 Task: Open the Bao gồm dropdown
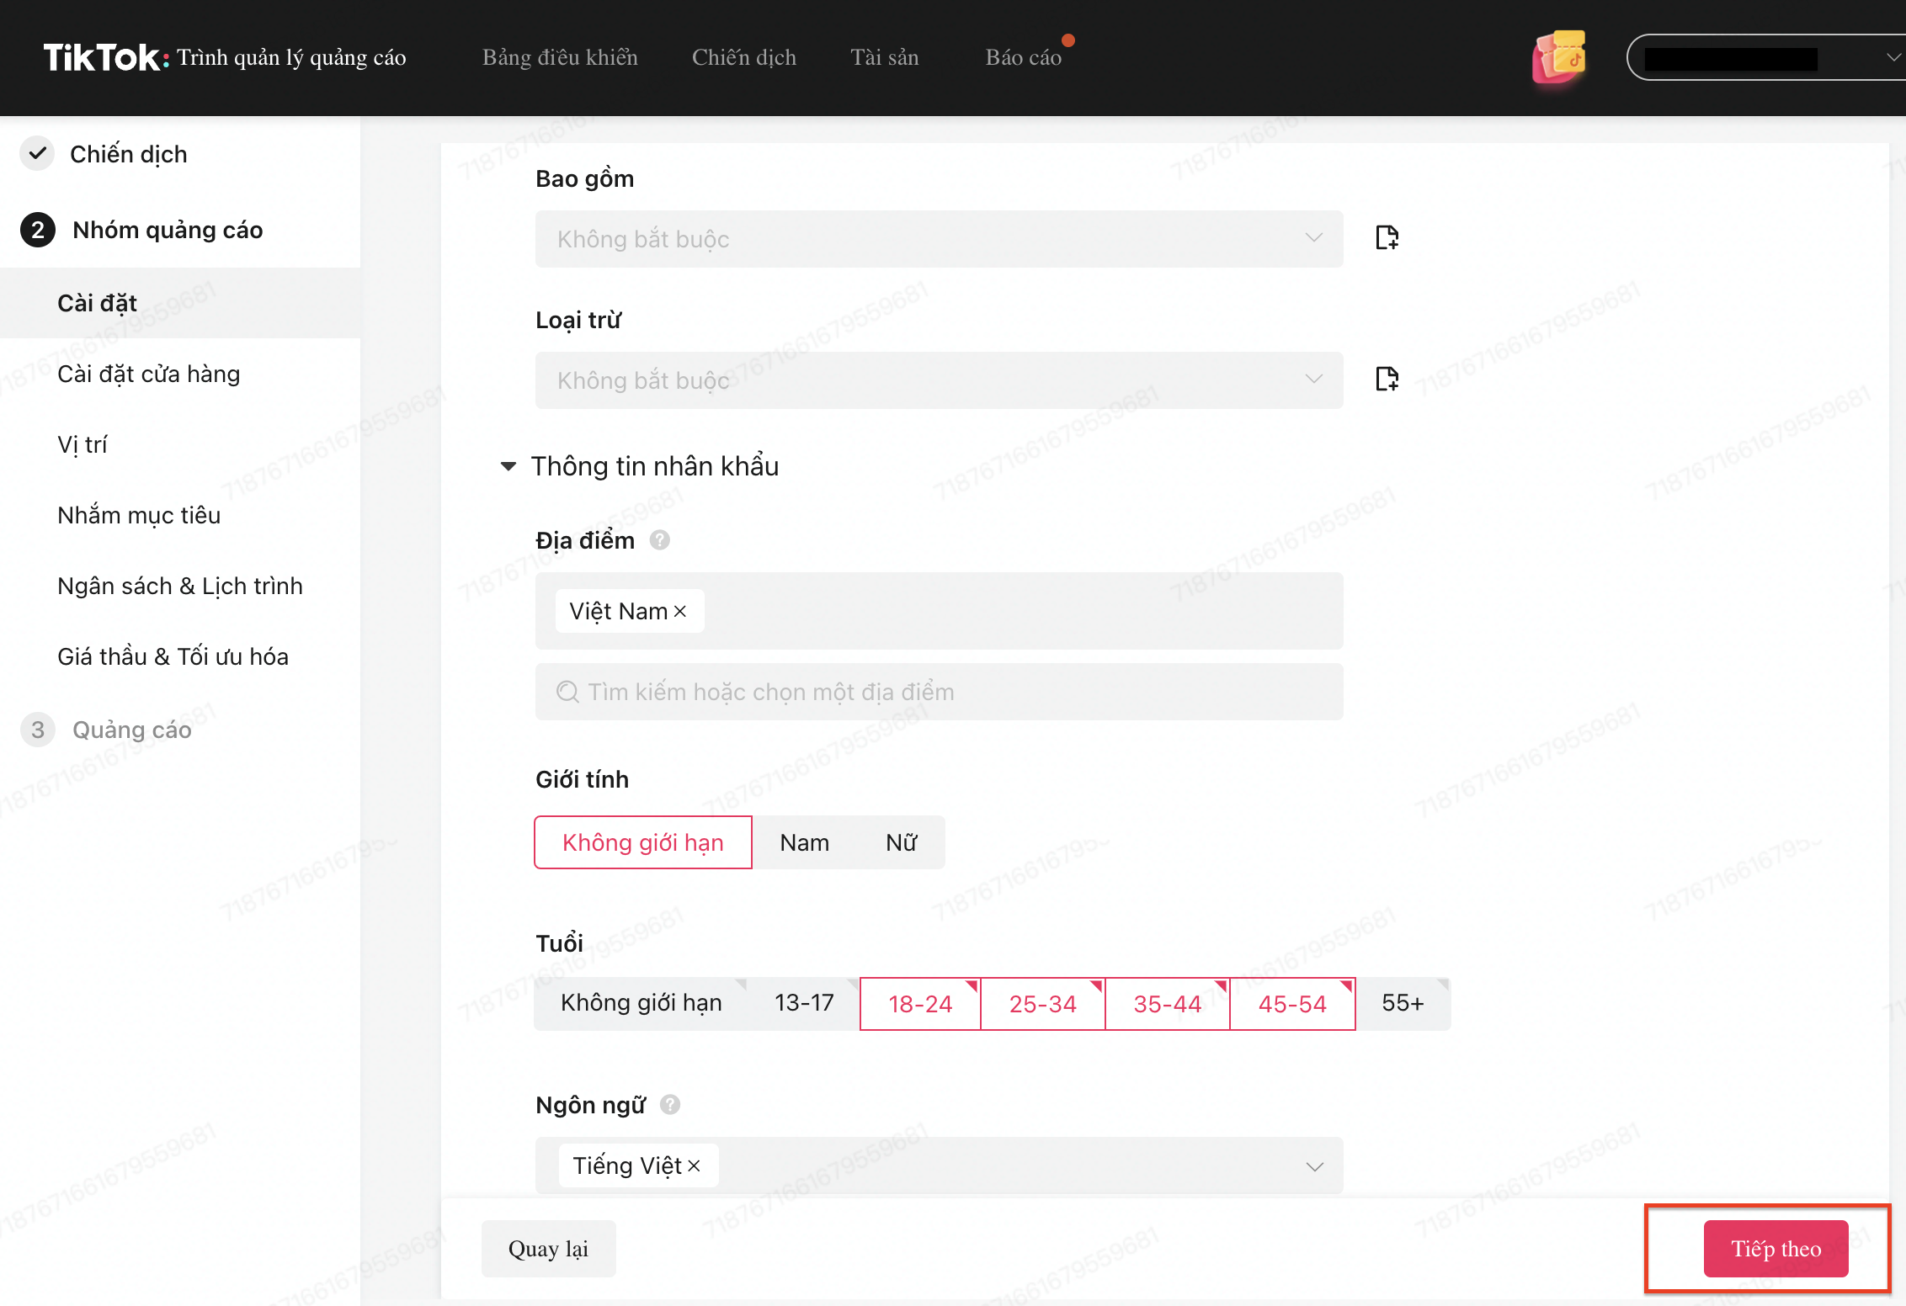(939, 239)
